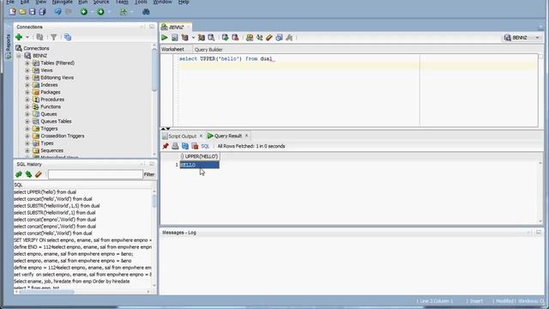Select Crossedition Triggers in the tree
This screenshot has height=309, width=549.
63,136
